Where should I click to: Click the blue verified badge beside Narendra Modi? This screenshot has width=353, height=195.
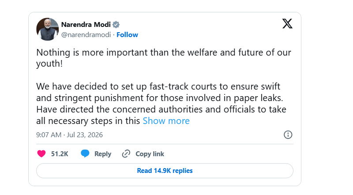click(x=116, y=25)
